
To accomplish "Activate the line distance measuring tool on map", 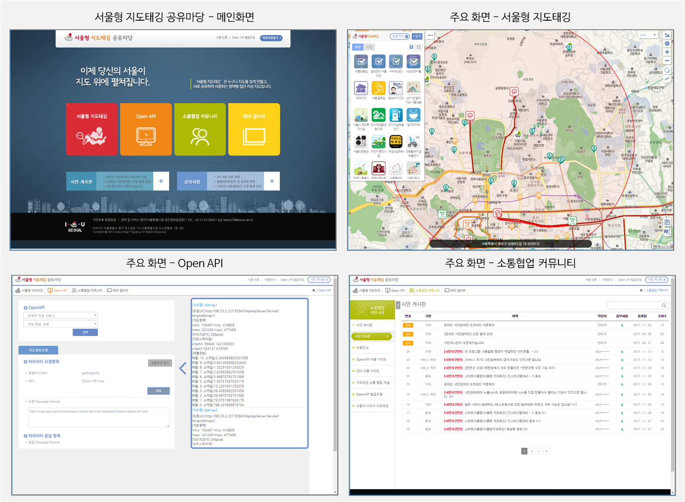I will (x=667, y=79).
